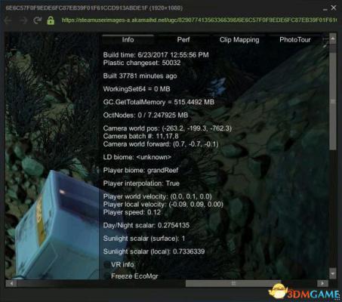
Task: Toggle the Freeze EcoMgr checkbox
Action: [106, 276]
